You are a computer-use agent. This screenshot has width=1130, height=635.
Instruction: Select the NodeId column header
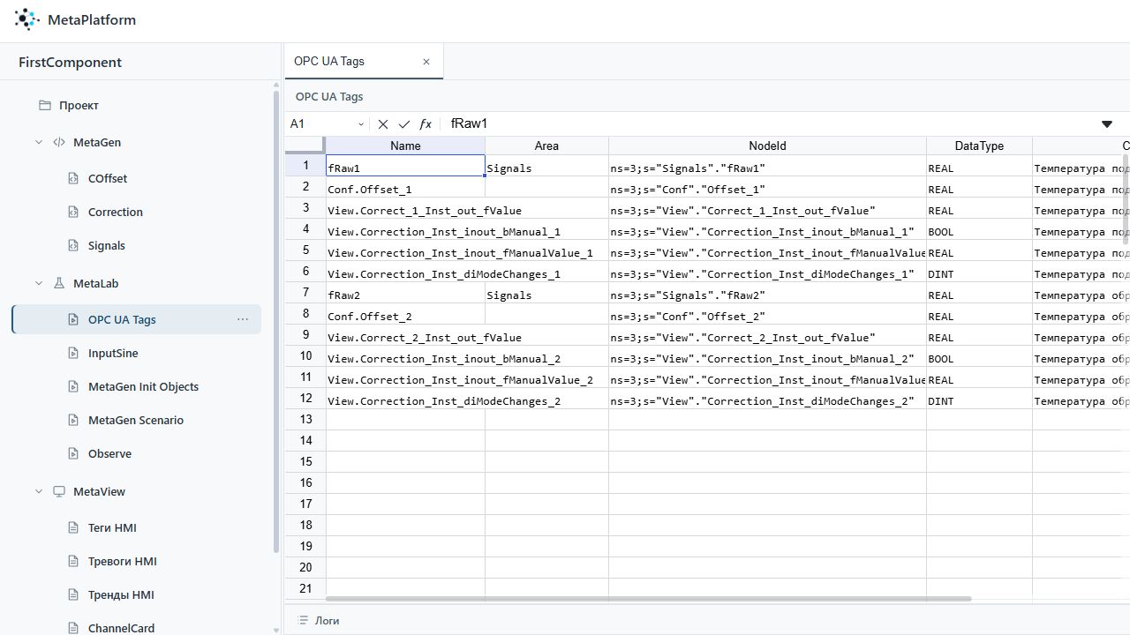click(x=767, y=146)
